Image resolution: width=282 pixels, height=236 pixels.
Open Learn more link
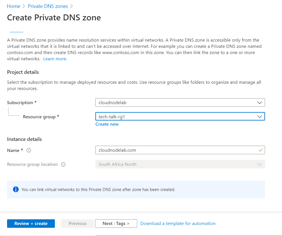tap(55, 59)
